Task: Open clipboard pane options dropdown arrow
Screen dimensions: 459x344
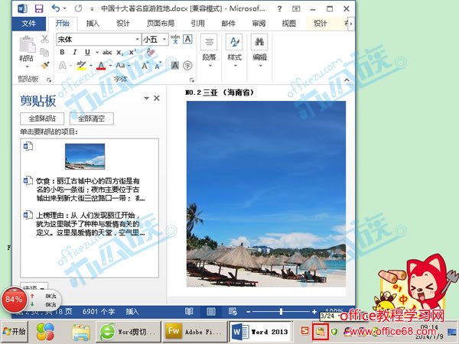Action: 146,99
